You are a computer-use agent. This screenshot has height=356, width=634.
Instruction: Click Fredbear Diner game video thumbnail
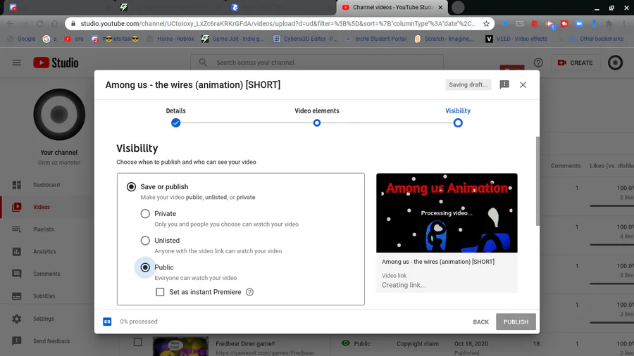tap(181, 346)
